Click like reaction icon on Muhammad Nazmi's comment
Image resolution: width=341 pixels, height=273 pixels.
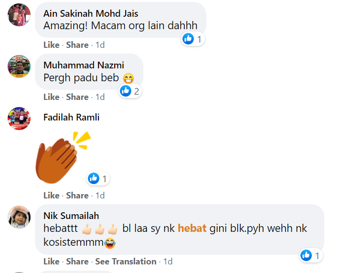pyautogui.click(x=126, y=91)
